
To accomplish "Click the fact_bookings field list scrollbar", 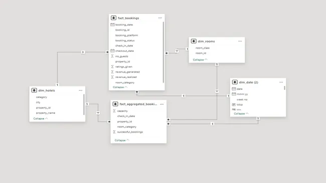I will click(164, 52).
